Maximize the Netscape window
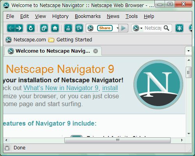 pos(170,4)
